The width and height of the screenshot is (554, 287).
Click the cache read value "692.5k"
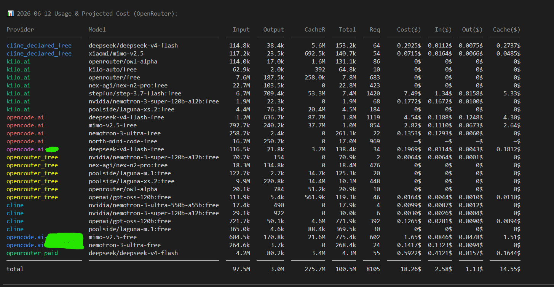(x=315, y=54)
